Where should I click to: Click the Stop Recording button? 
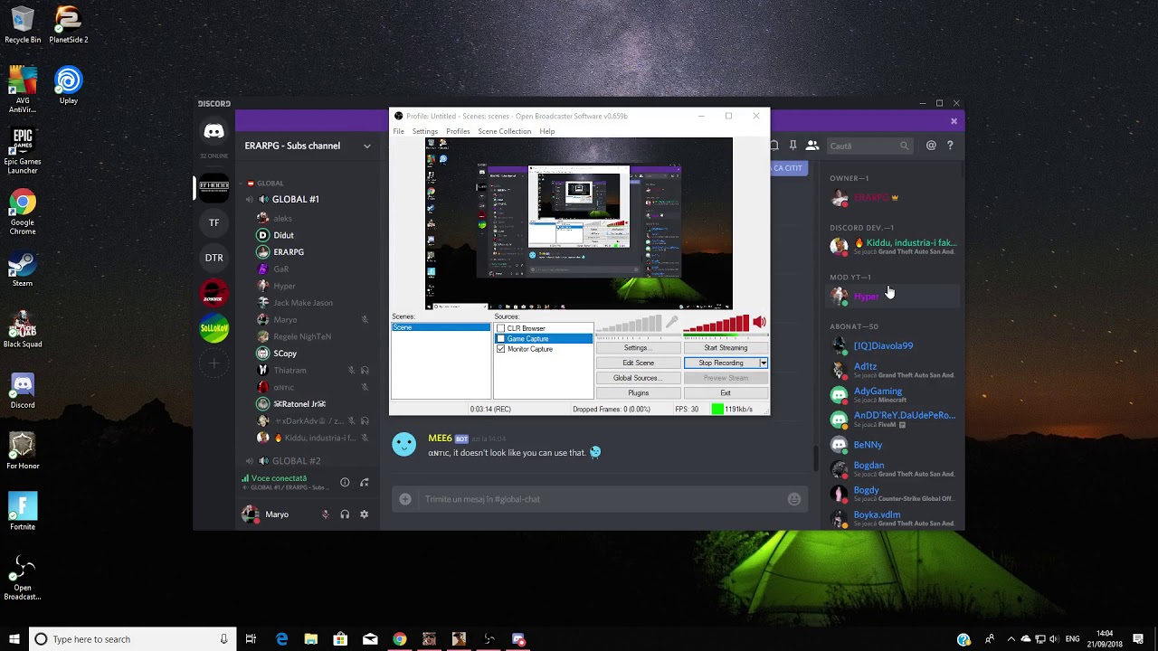click(721, 363)
